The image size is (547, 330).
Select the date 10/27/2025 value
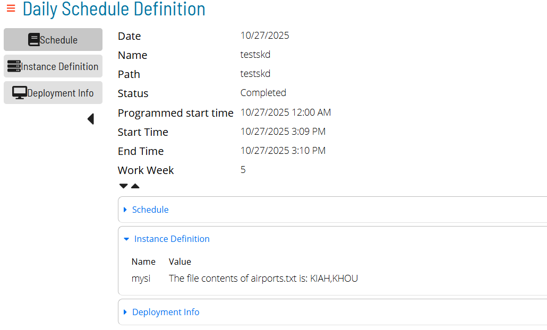[x=264, y=36]
